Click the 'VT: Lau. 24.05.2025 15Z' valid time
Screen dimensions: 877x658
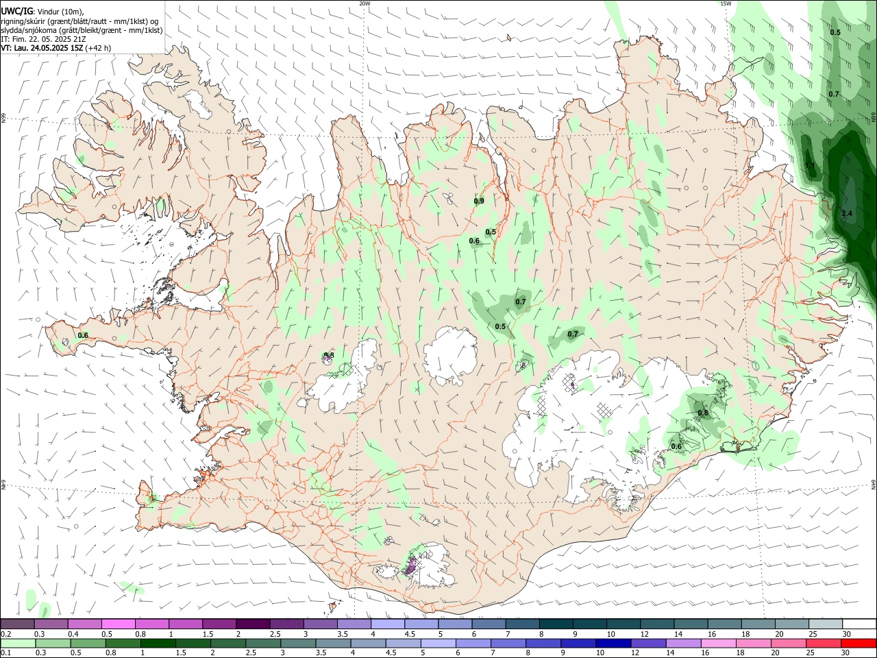(42, 48)
